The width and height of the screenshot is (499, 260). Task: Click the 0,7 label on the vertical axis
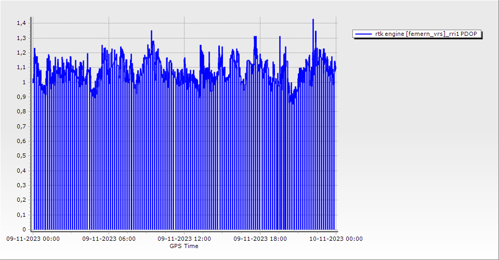coord(21,126)
